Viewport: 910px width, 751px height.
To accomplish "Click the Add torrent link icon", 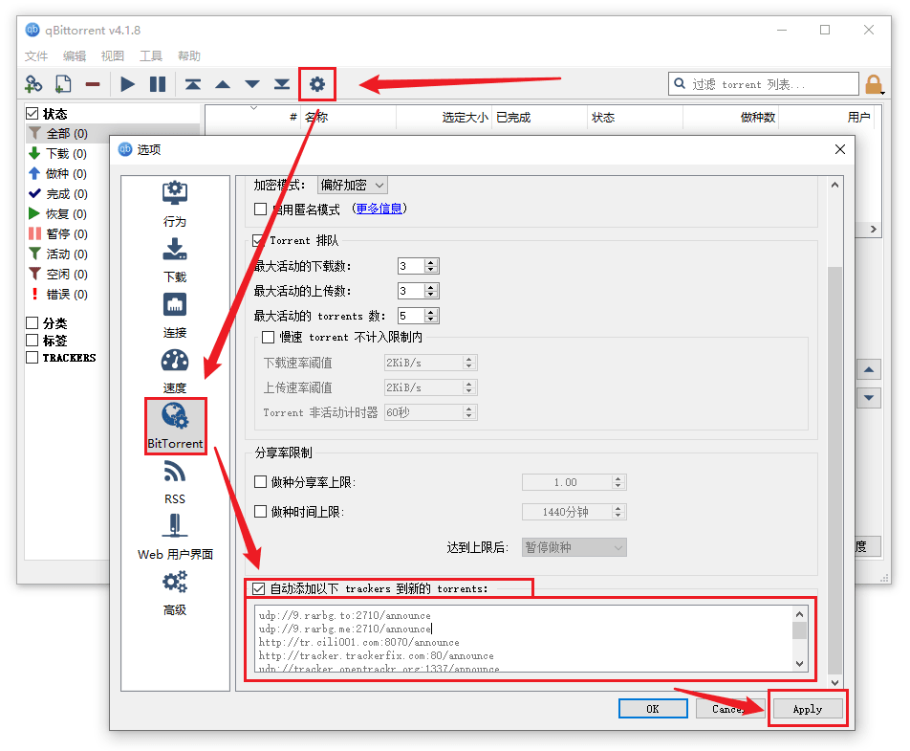I will [33, 84].
